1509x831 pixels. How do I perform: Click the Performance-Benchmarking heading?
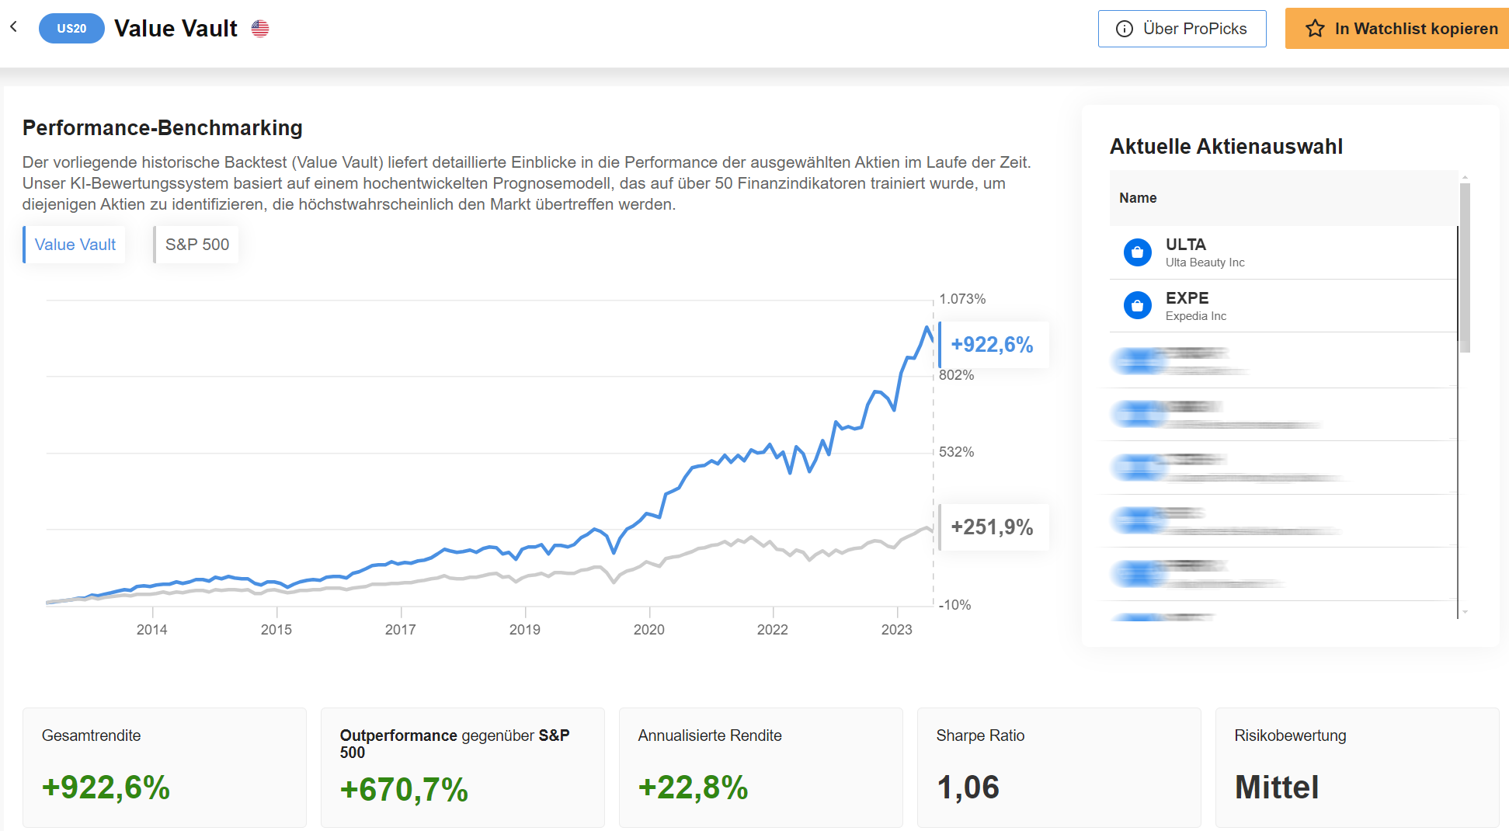click(x=162, y=128)
